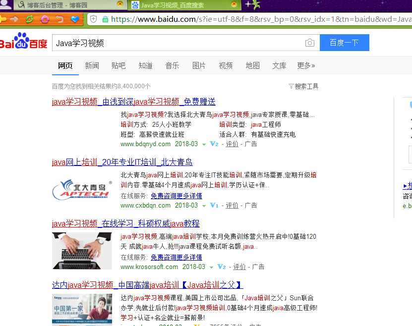Select the 贴吧 search tab
412x326 pixels.
point(118,65)
